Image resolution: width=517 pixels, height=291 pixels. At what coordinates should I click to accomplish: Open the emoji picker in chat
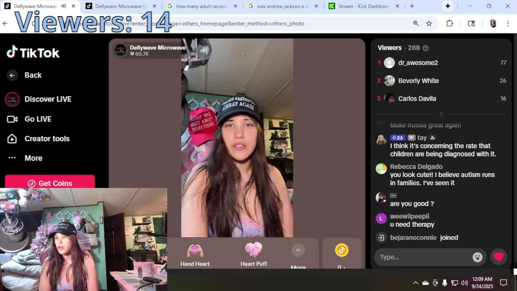click(x=477, y=257)
